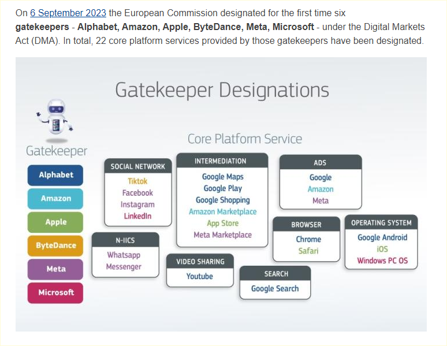Click the SEARCH card header
The width and height of the screenshot is (447, 346).
[x=276, y=274]
